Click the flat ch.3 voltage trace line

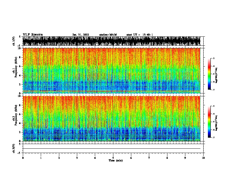coord(111,149)
